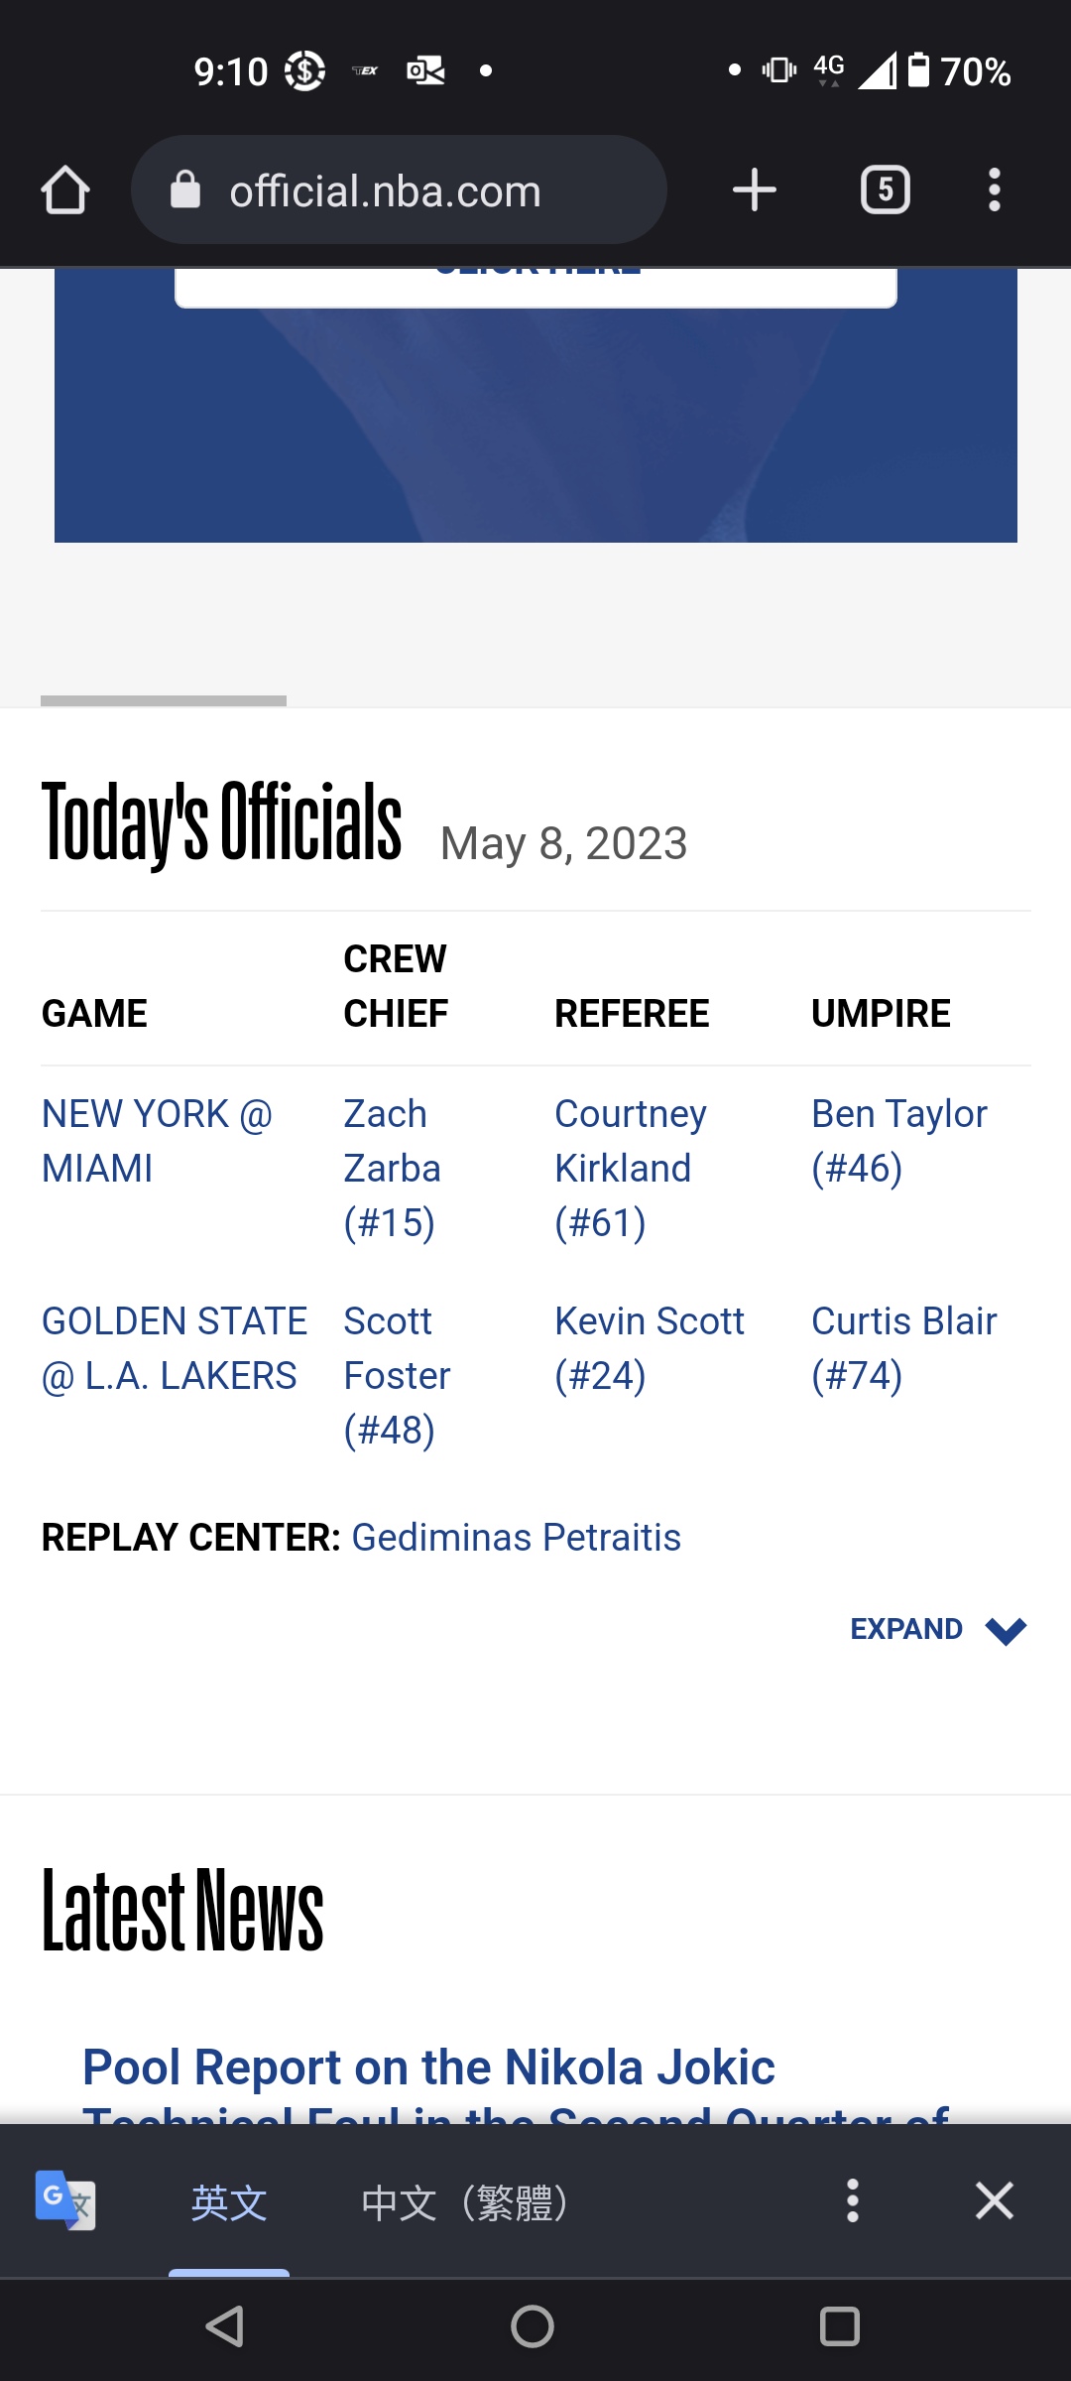Tap the Android home circle button
This screenshot has width=1071, height=2381.
click(x=533, y=2326)
